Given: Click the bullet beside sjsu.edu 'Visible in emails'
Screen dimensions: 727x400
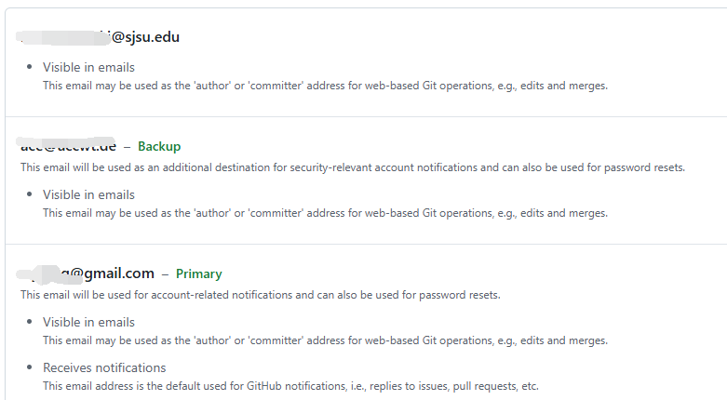Looking at the screenshot, I should click(x=30, y=67).
